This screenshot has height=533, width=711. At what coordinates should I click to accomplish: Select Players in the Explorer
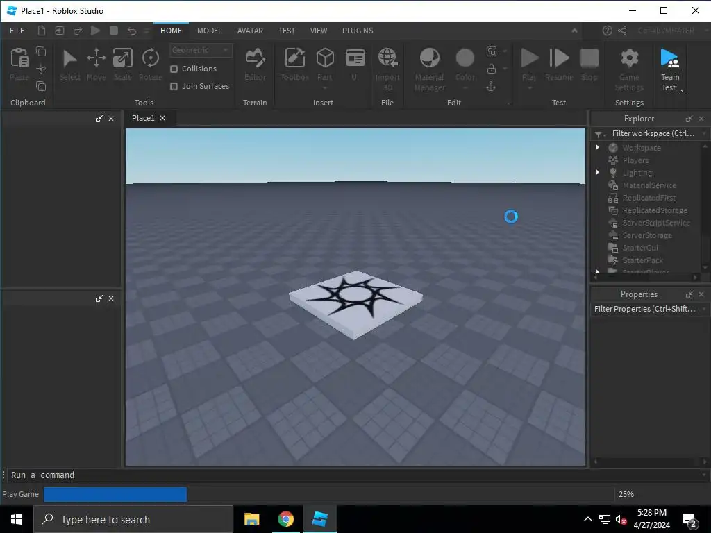635,160
